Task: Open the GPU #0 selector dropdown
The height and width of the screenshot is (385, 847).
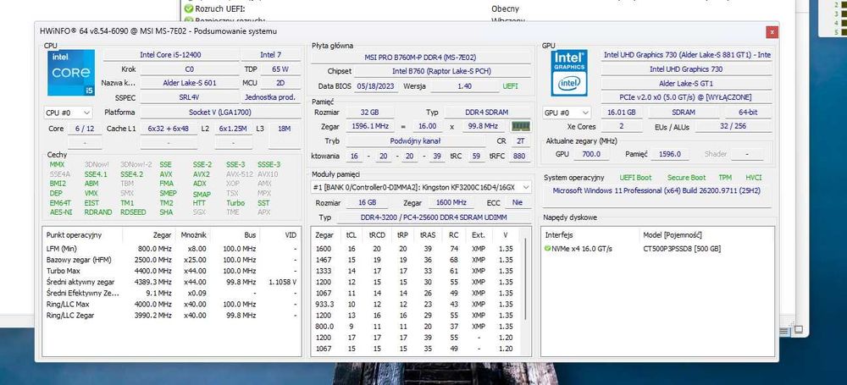Action: click(x=567, y=113)
